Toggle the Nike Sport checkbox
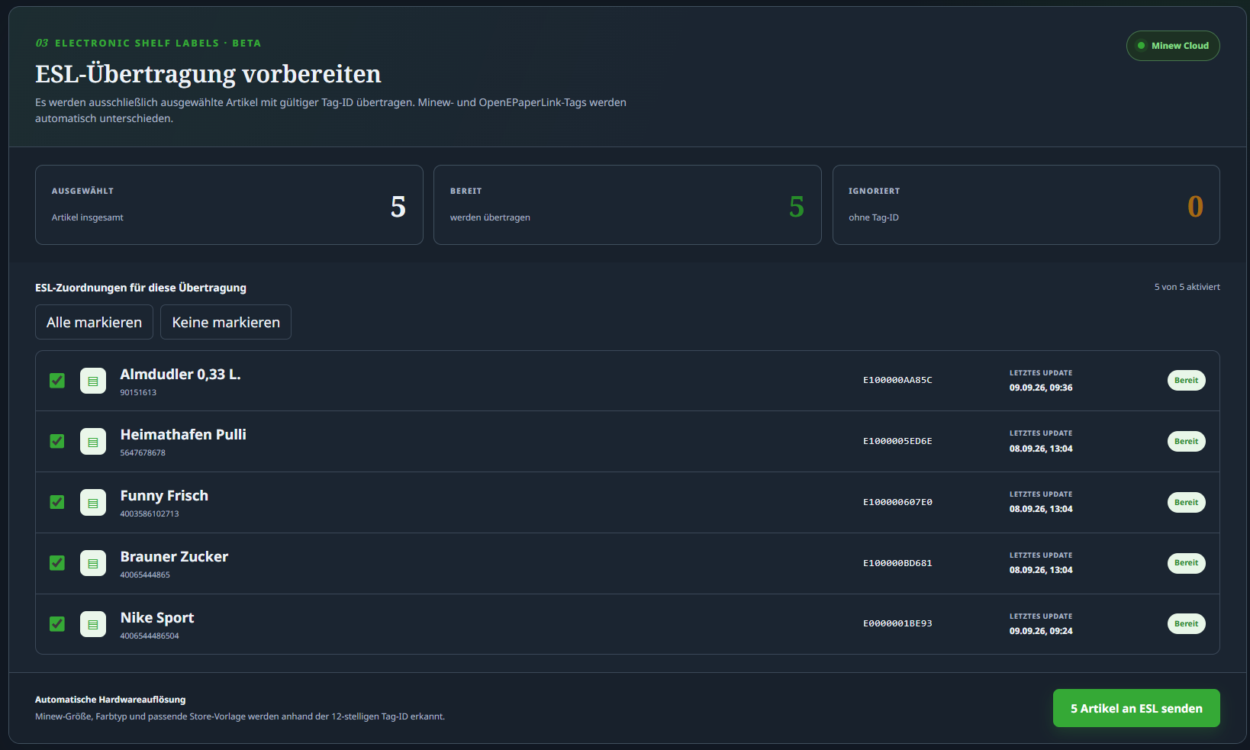The width and height of the screenshot is (1250, 750). 57,624
